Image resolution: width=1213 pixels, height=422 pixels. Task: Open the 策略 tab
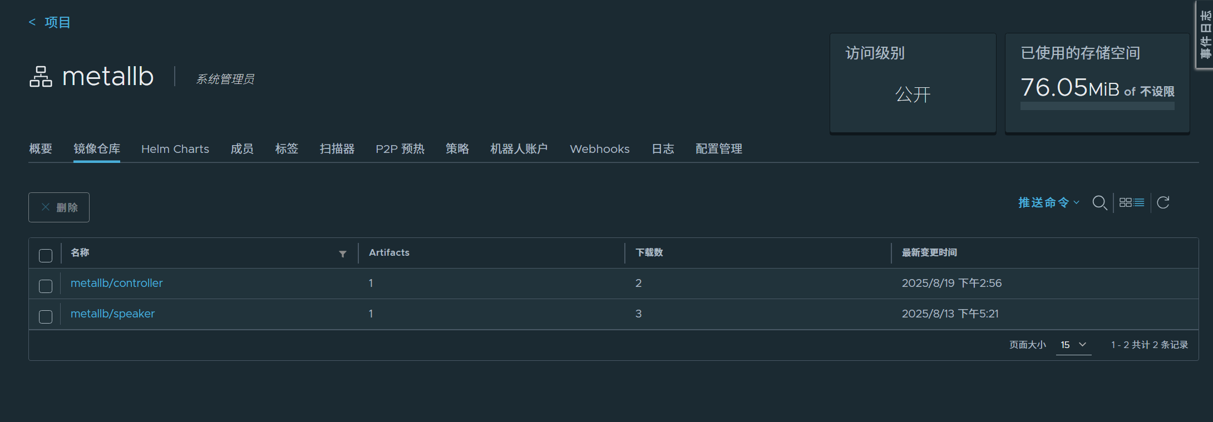[x=457, y=149]
